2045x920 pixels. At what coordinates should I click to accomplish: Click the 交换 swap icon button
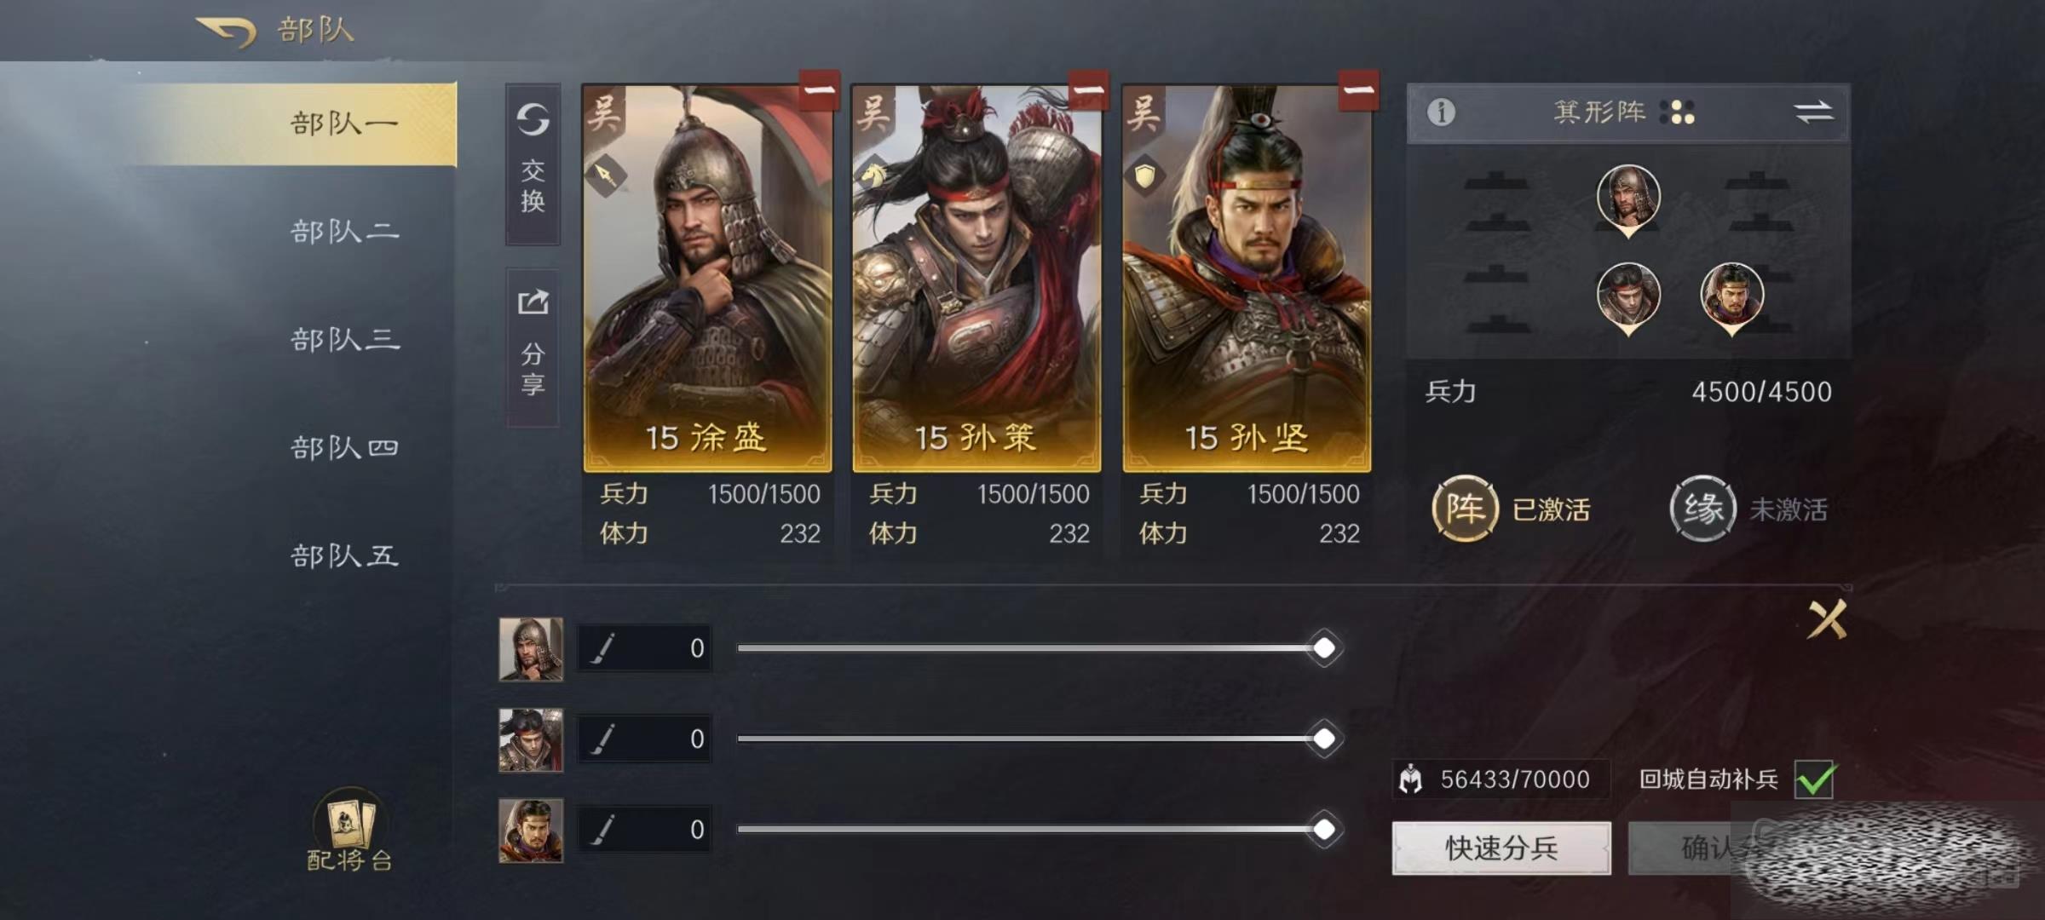click(x=533, y=164)
